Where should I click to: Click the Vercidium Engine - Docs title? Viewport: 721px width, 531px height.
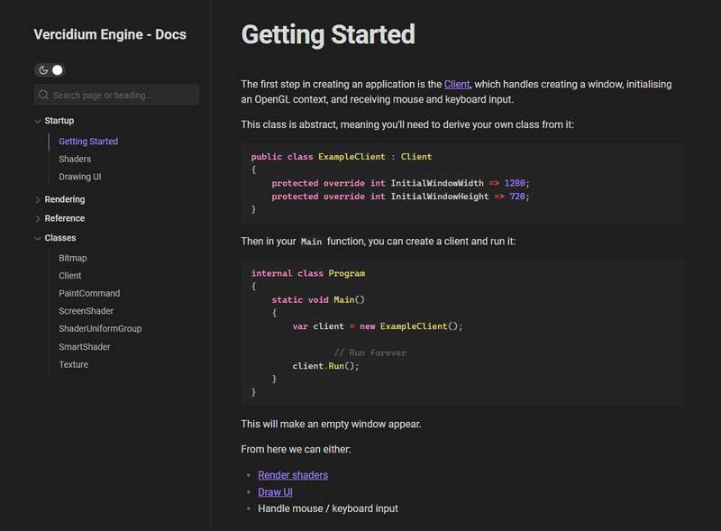coord(110,34)
